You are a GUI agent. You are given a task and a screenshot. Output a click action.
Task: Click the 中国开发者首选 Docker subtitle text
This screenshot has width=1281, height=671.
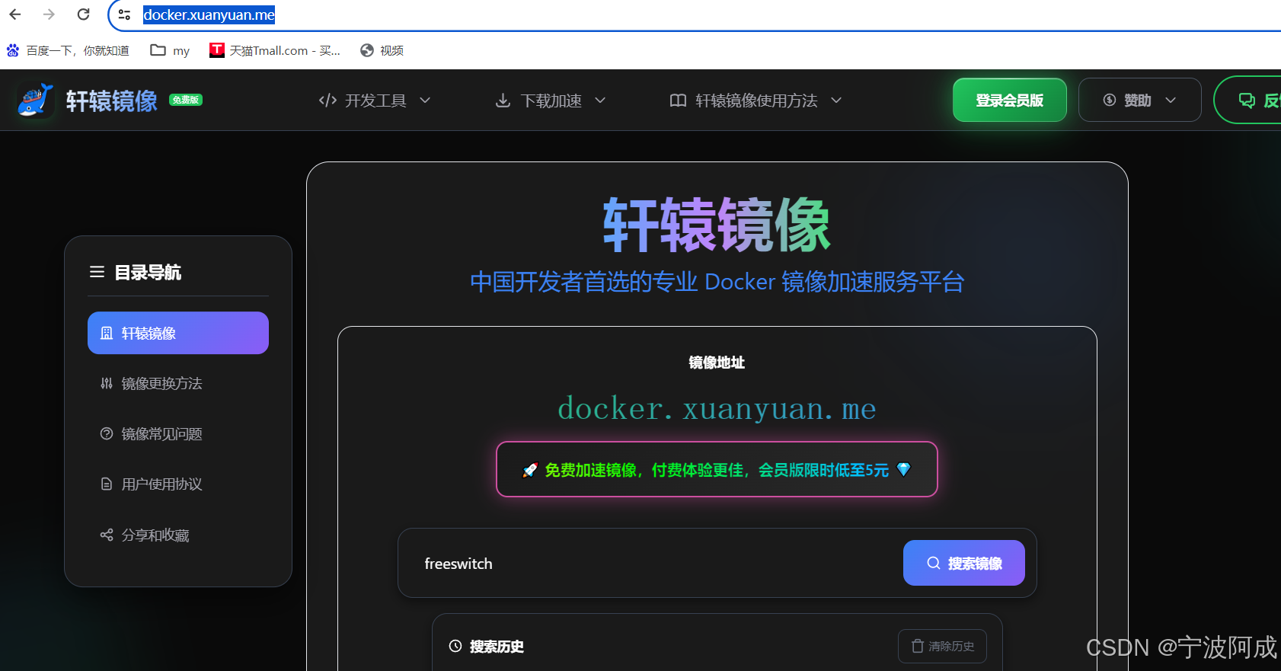pyautogui.click(x=717, y=282)
